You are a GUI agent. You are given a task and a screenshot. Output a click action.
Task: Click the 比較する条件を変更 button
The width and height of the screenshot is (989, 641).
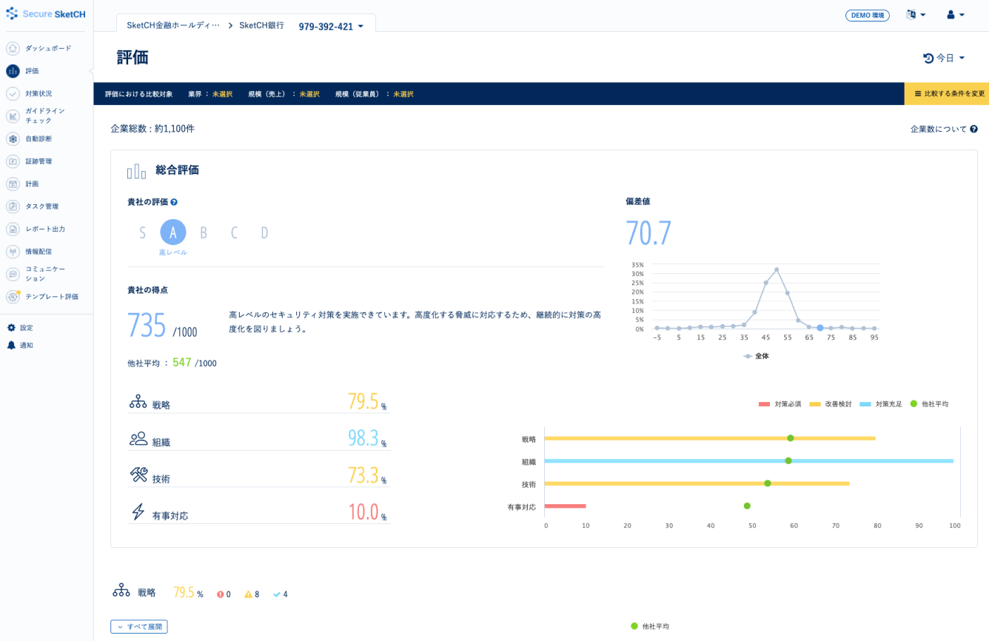(949, 94)
